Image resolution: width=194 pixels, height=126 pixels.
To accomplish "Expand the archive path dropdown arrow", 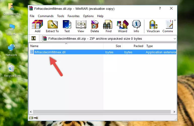I will coord(175,38).
